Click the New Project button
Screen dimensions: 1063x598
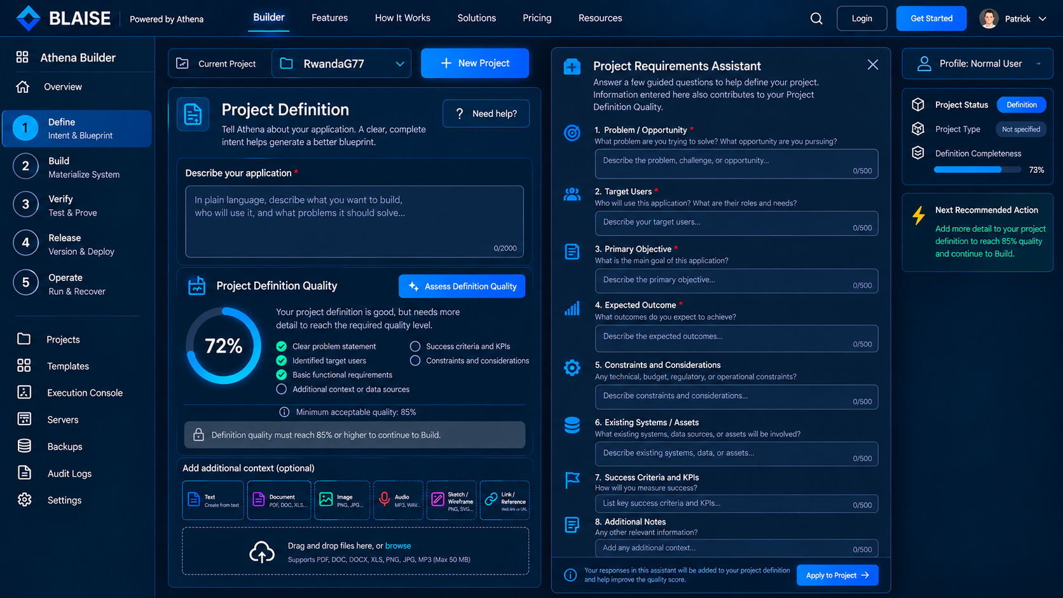[x=475, y=63]
